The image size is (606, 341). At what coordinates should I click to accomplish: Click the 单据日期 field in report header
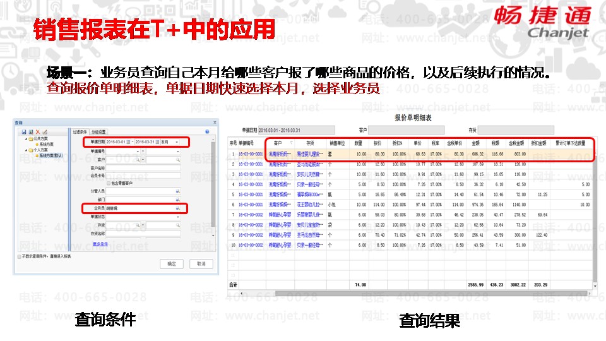(296, 130)
